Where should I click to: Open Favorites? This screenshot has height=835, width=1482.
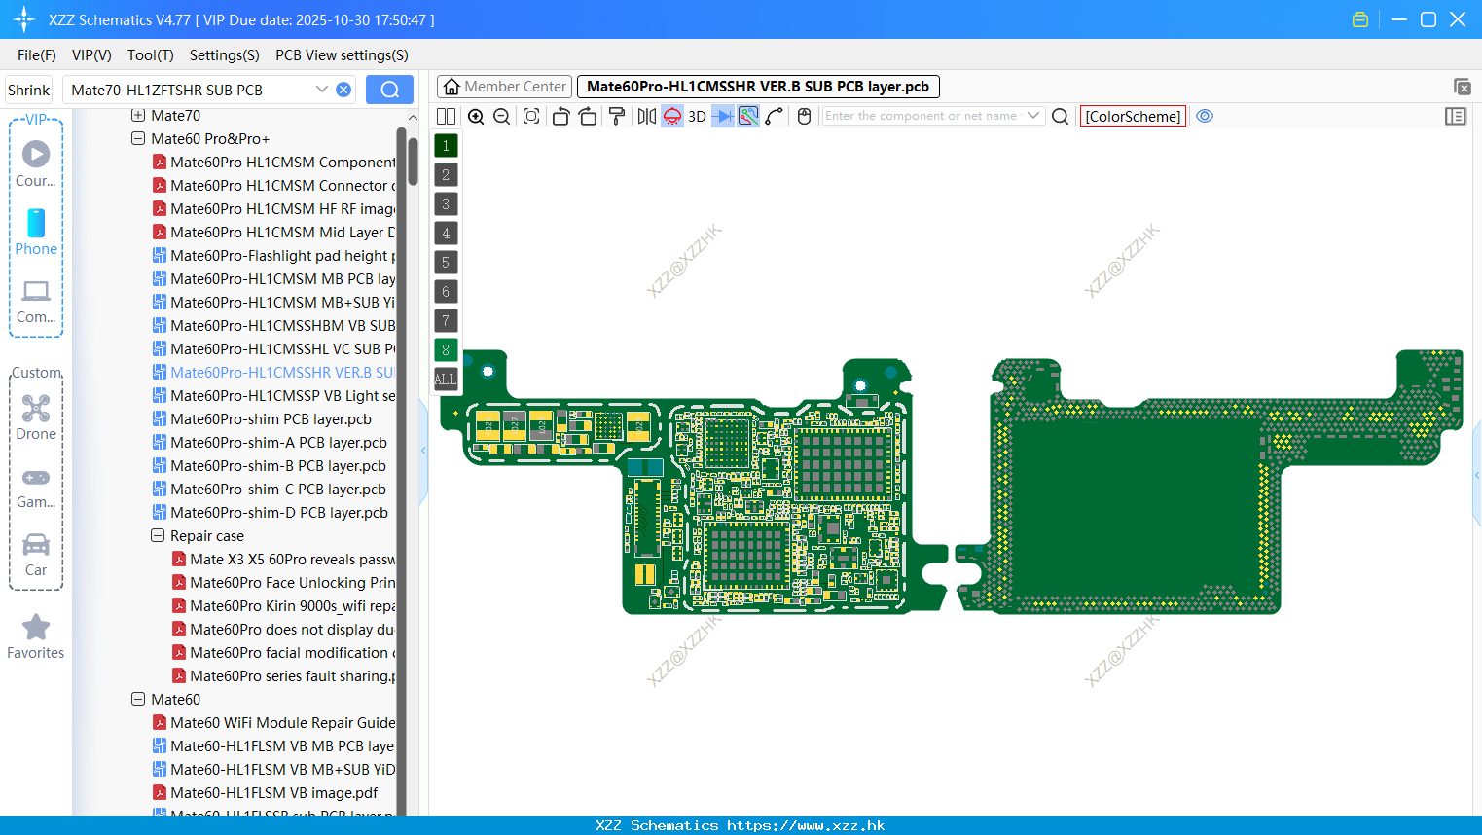pyautogui.click(x=36, y=637)
